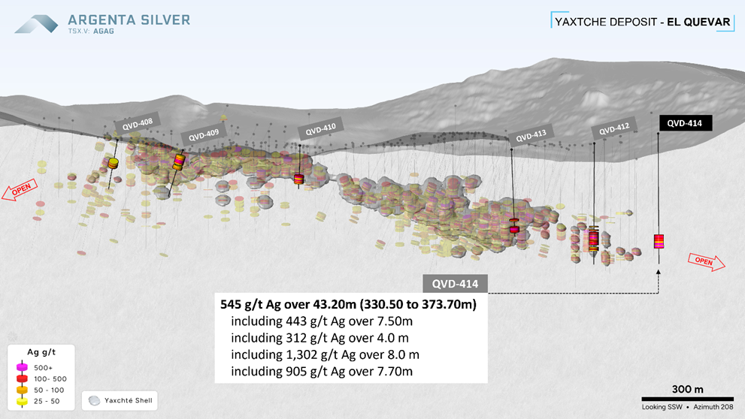The image size is (745, 419).
Task: Click the 1,302 g/t Ag over 8.0 m line
Action: (x=325, y=354)
